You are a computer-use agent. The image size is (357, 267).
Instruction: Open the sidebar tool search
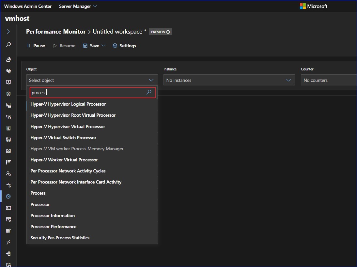point(8,45)
